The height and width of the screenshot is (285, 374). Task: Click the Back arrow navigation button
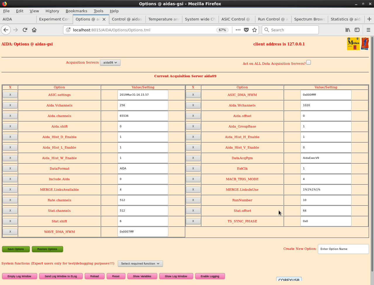(x=6, y=30)
